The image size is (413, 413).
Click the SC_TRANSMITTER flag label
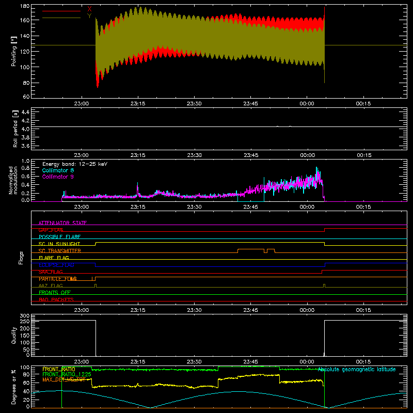(59, 251)
